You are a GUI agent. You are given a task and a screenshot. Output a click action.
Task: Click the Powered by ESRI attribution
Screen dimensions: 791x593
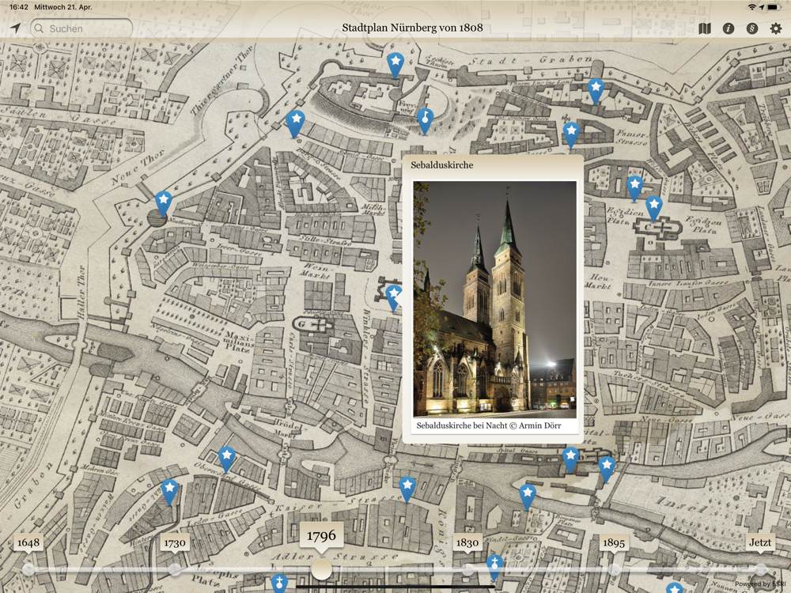pyautogui.click(x=759, y=584)
